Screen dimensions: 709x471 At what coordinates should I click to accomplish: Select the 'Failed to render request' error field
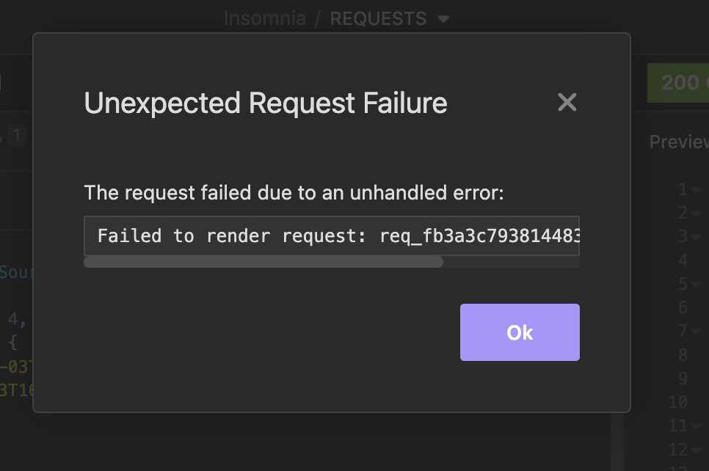pos(330,235)
